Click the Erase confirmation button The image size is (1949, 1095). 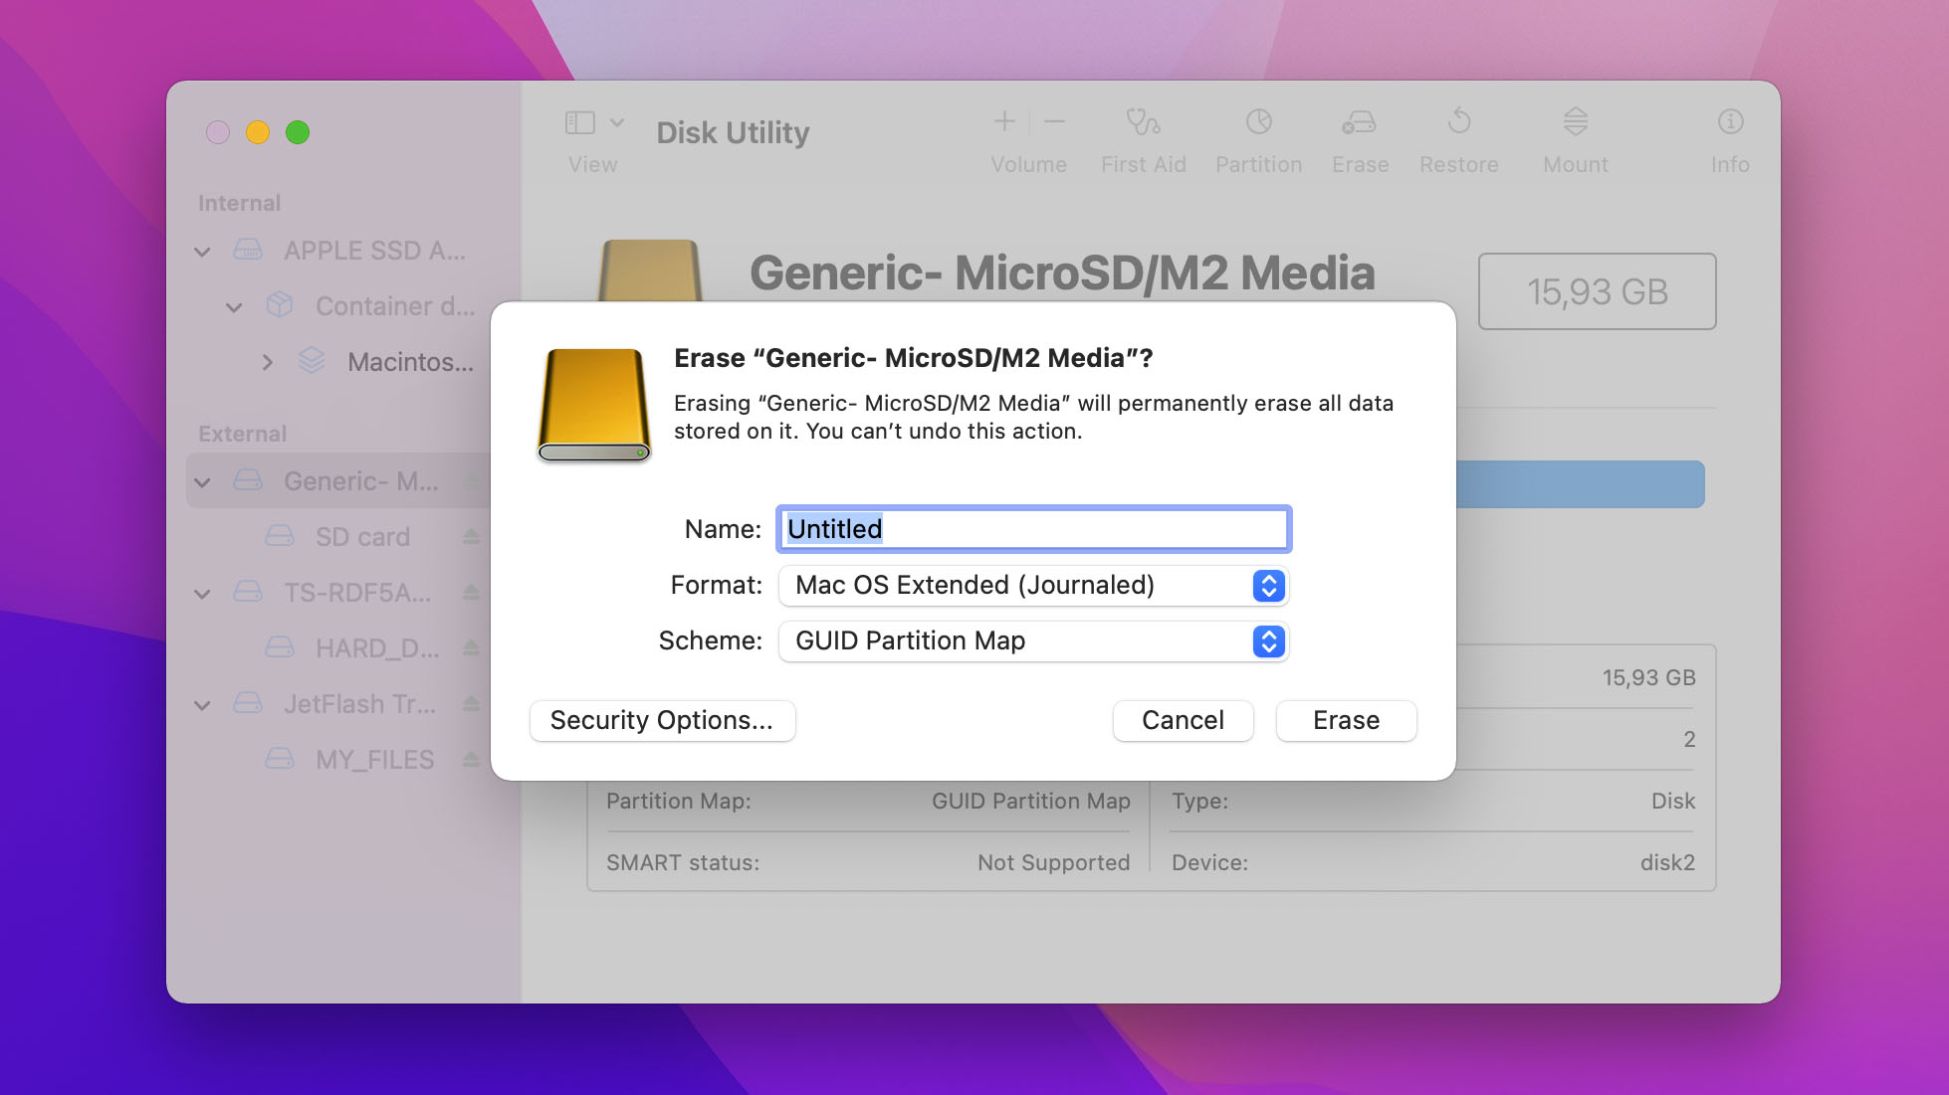coord(1346,721)
